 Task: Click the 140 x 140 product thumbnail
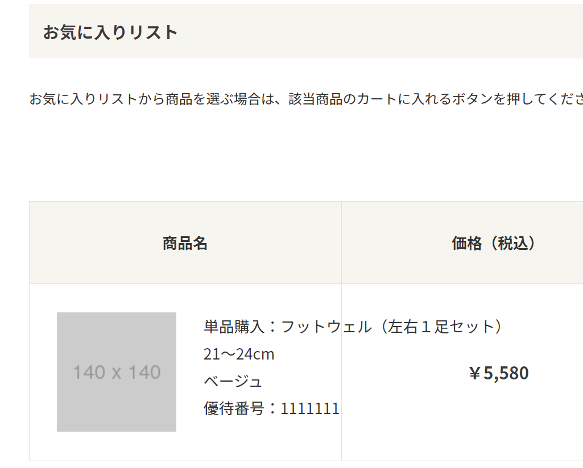pos(117,372)
